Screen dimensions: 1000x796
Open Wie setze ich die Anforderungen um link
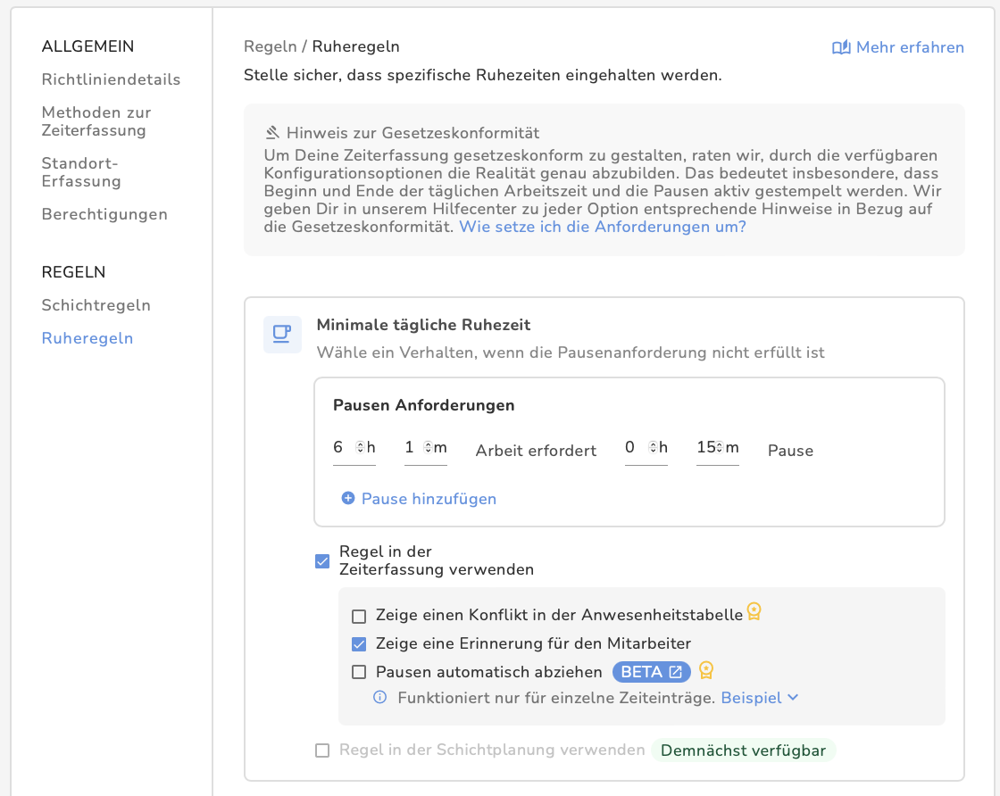pos(603,227)
